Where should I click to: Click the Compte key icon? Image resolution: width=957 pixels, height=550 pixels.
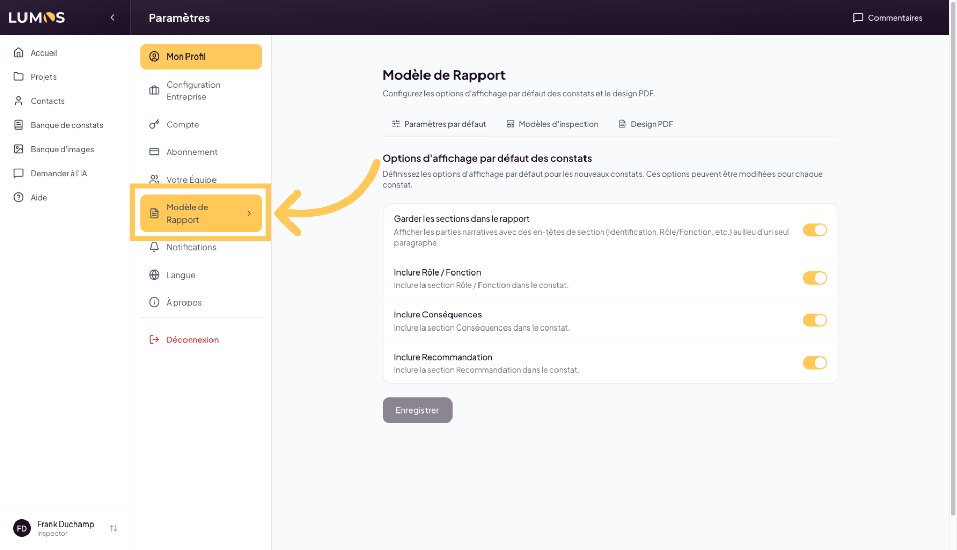pyautogui.click(x=154, y=124)
